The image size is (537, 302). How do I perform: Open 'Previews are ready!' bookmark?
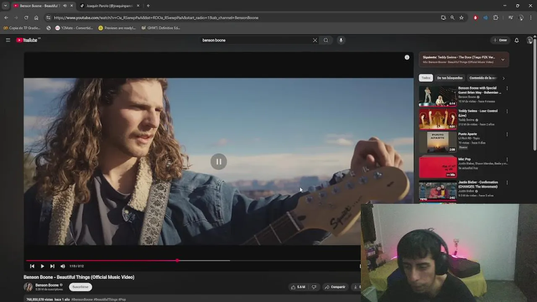point(117,28)
